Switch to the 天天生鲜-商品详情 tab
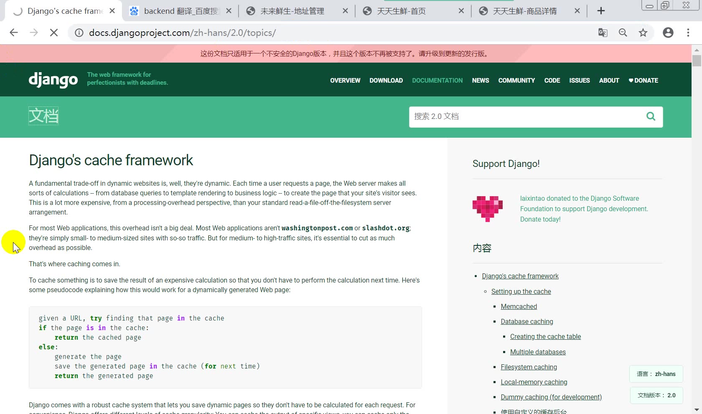702x414 pixels. pos(529,11)
